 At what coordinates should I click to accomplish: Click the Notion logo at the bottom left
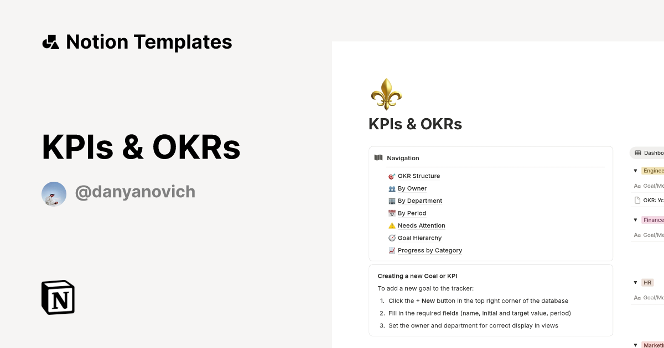[x=58, y=297]
